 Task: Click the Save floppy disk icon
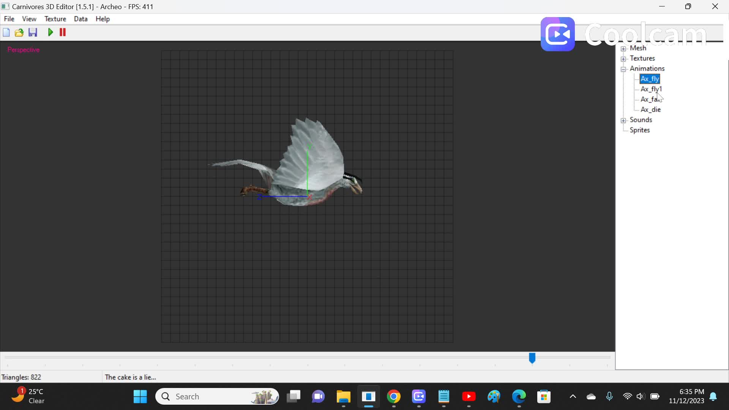point(33,33)
